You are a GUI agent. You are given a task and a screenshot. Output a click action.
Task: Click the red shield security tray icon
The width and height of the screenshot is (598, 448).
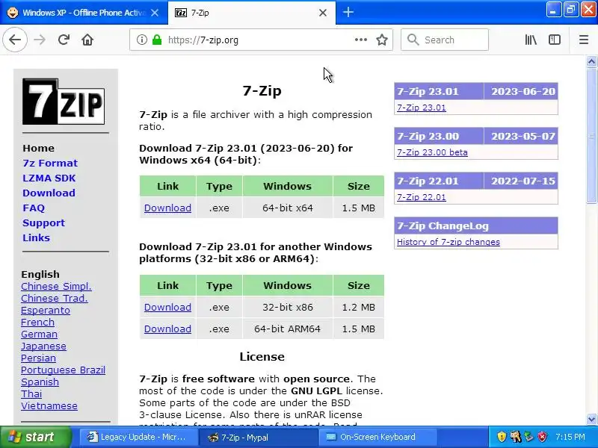[542, 437]
